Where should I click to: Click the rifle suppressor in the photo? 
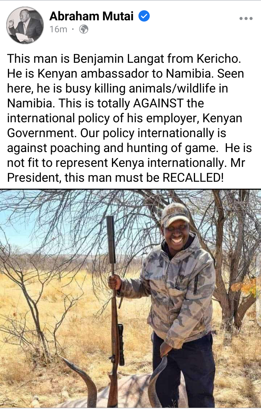pos(111,239)
